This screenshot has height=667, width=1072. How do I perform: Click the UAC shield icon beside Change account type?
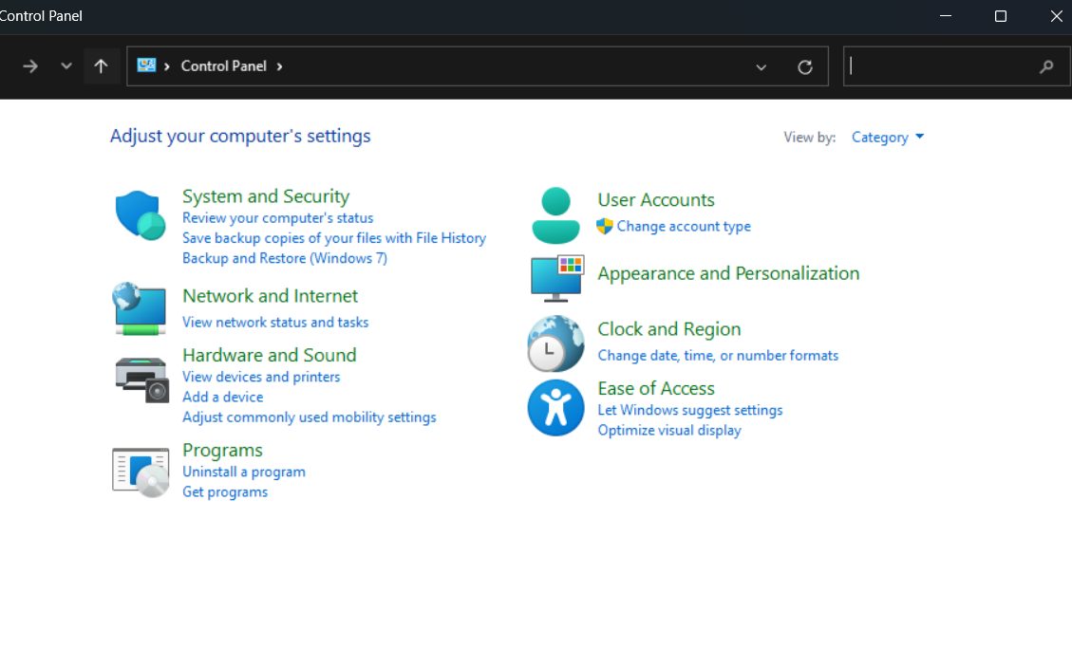coord(605,226)
